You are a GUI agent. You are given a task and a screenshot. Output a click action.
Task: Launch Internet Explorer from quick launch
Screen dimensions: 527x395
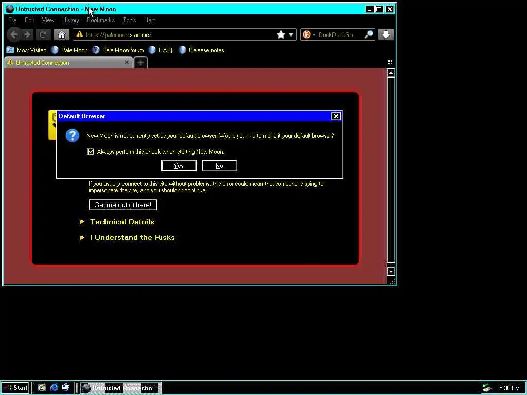54,388
